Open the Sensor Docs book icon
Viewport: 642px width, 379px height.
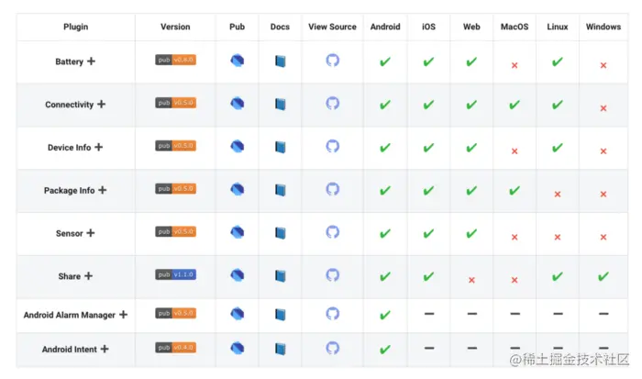pyautogui.click(x=281, y=233)
